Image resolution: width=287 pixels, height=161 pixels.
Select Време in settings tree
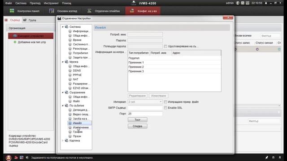click(77, 40)
